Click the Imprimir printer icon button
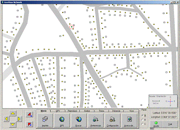The height and width of the screenshot is (130, 180). [x=45, y=121]
